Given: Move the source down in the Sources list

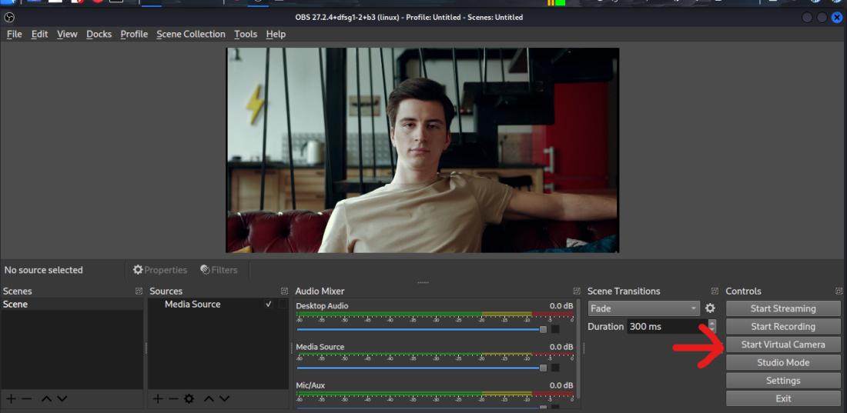Looking at the screenshot, I should click(x=224, y=398).
